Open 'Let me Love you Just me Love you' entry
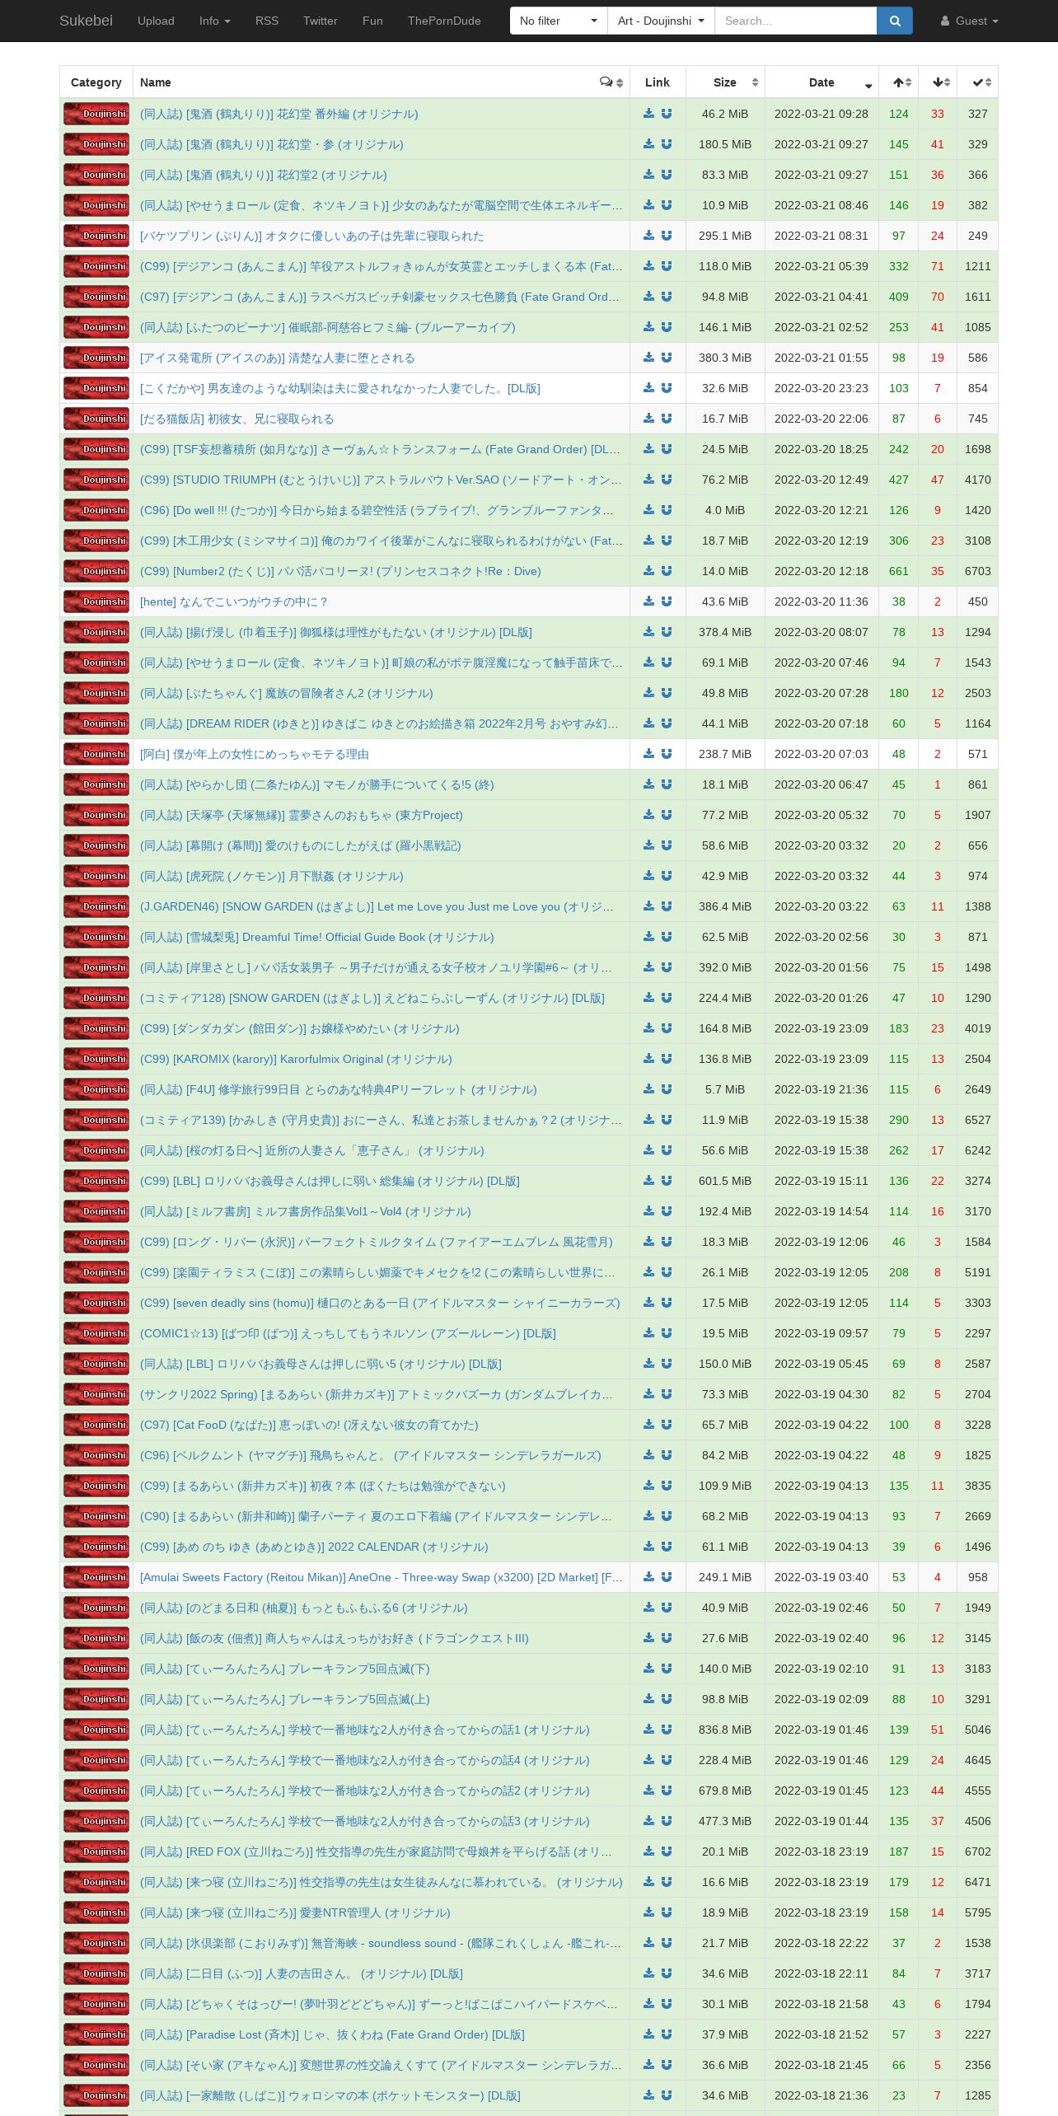Screen dimensions: 1058x2116 pos(377,906)
